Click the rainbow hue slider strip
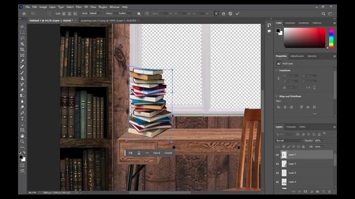 [x=331, y=38]
